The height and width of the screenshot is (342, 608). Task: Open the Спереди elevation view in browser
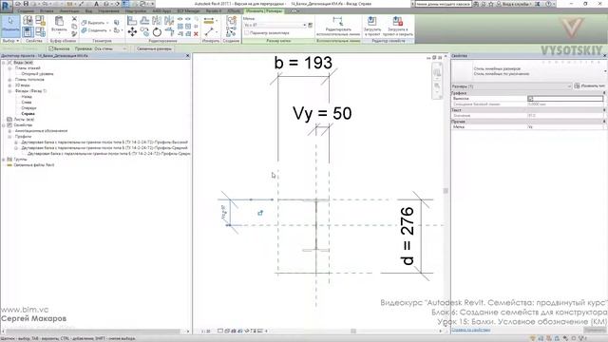28,108
